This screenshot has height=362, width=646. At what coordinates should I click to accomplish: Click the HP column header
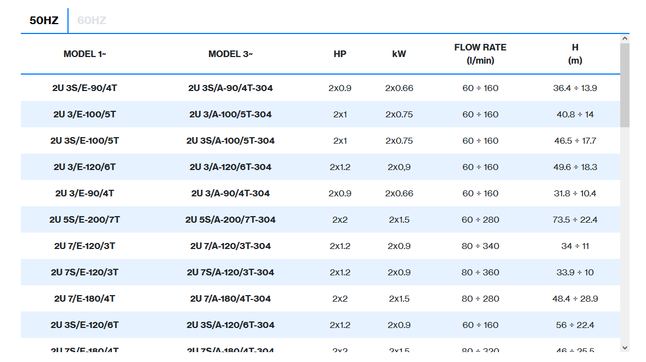(x=340, y=54)
